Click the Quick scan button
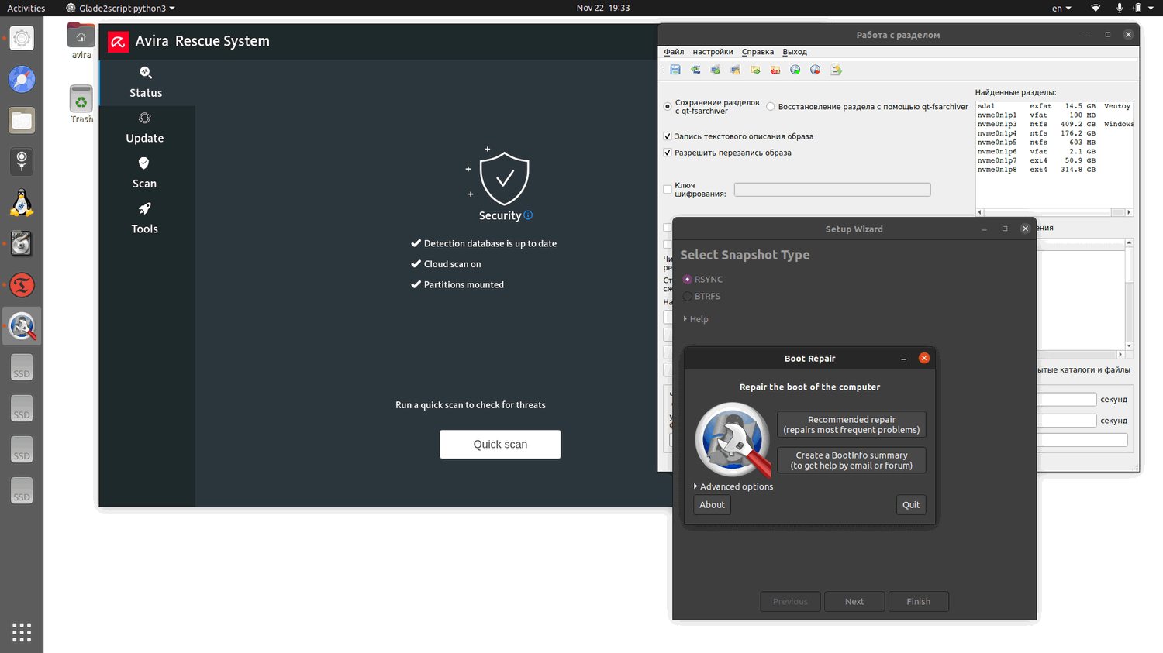Viewport: 1163px width, 653px height. pyautogui.click(x=500, y=444)
